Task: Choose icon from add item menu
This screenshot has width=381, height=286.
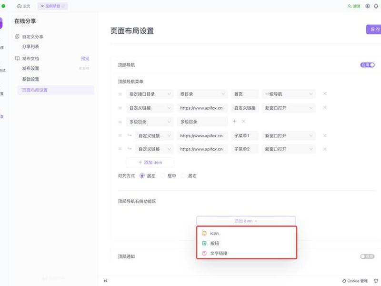Action: coord(246,233)
